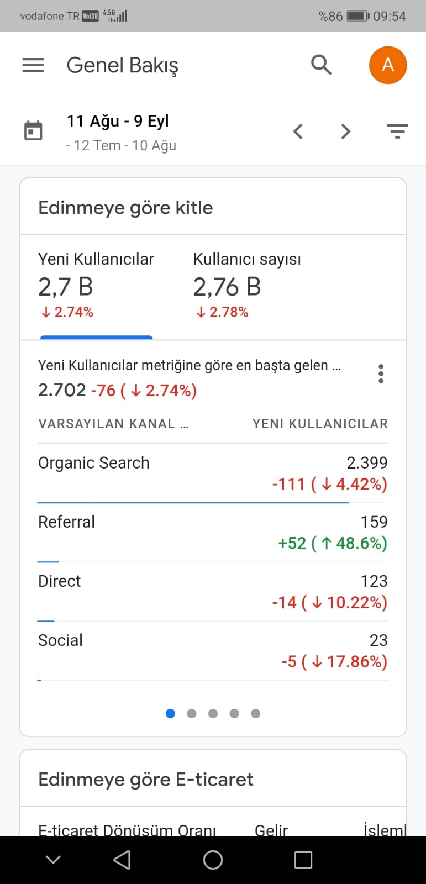
Task: Open the filter lines icon
Action: [x=397, y=131]
